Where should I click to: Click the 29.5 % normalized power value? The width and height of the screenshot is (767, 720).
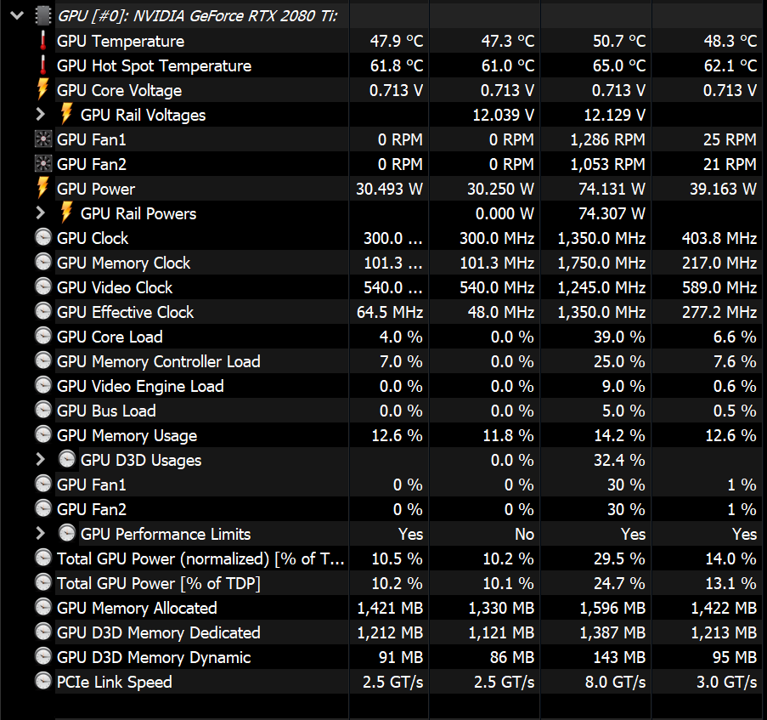pos(619,558)
